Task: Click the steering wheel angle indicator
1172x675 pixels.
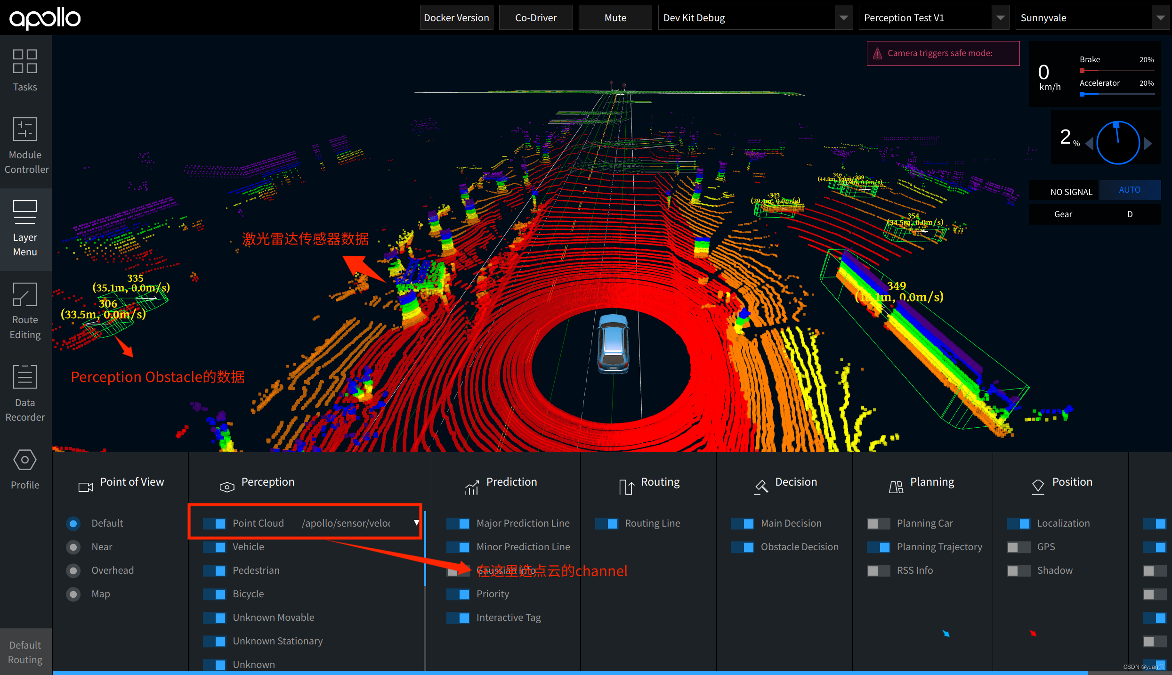Action: tap(1118, 143)
